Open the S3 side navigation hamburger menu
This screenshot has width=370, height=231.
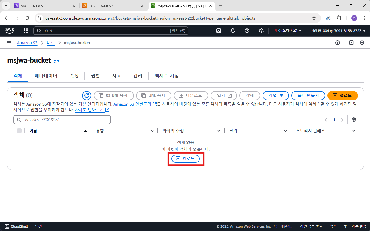[x=9, y=43]
